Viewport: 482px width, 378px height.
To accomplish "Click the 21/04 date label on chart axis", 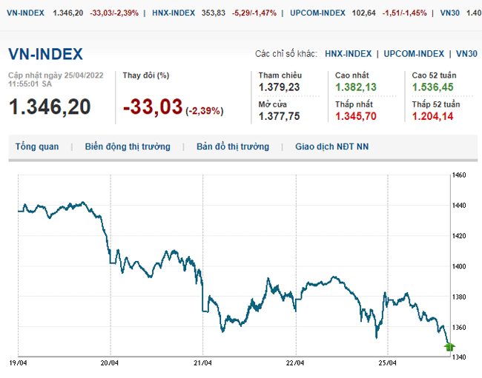I will coord(202,363).
